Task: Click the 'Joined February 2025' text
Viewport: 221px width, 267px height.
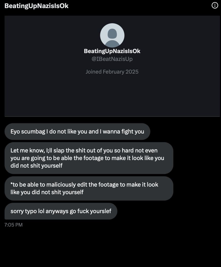Action: [x=112, y=72]
